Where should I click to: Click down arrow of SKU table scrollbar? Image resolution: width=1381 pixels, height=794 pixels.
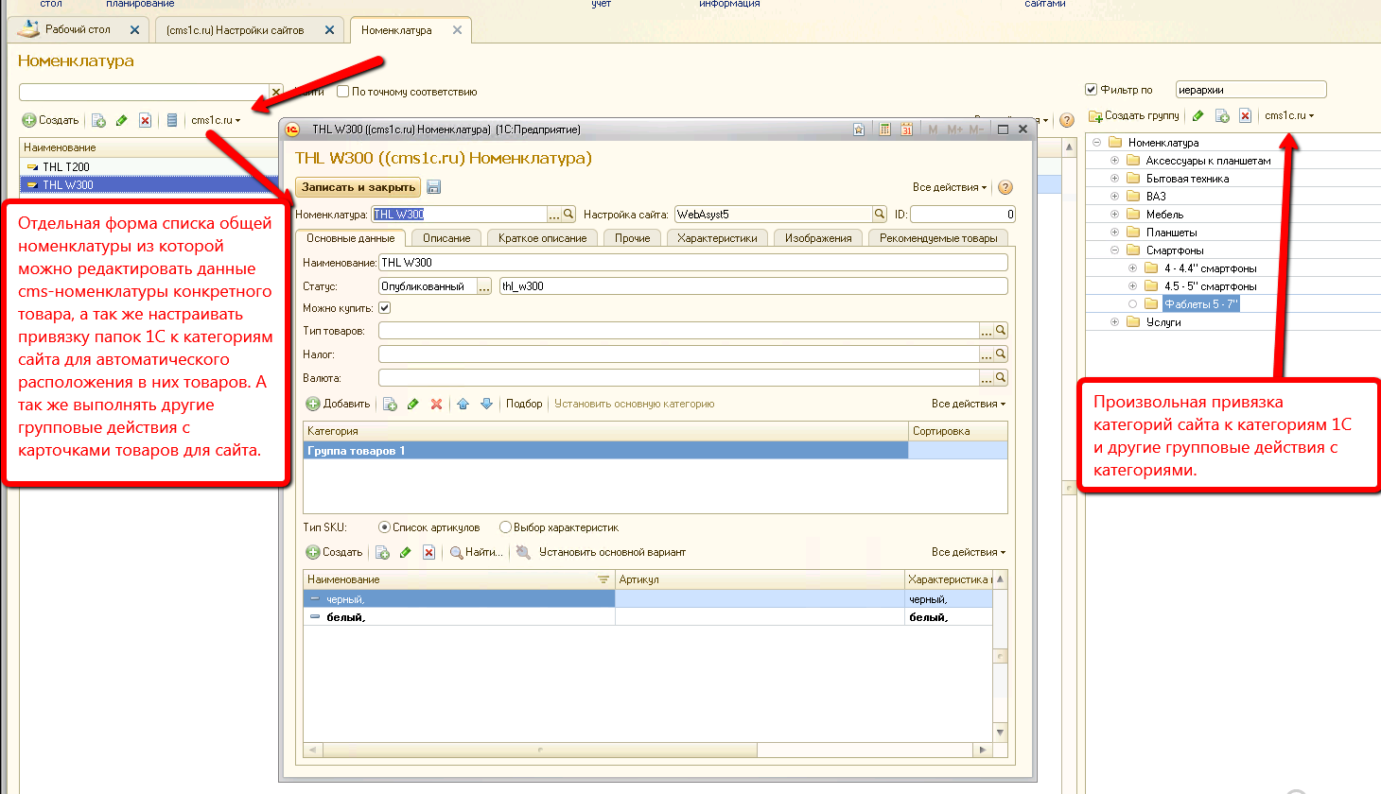click(x=1000, y=733)
